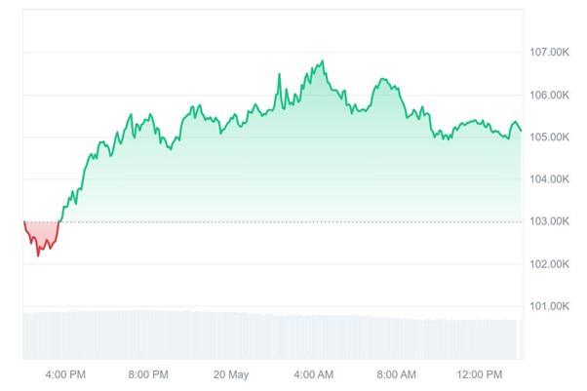The width and height of the screenshot is (587, 391).
Task: Select the 12:00 PM time label
Action: pos(480,374)
